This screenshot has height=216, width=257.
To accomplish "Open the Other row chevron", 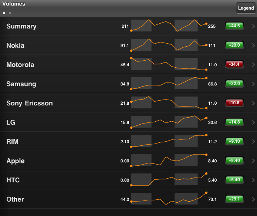I will [253, 199].
